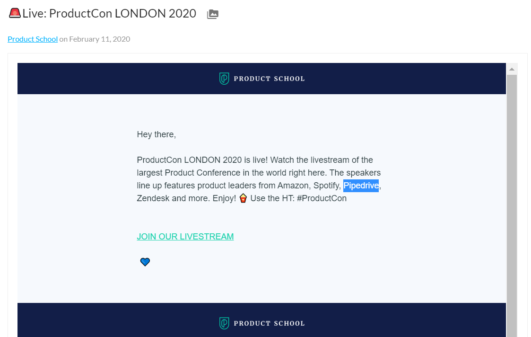Click the shield logo in the bottom banner
Image resolution: width=531 pixels, height=337 pixels.
tap(224, 323)
